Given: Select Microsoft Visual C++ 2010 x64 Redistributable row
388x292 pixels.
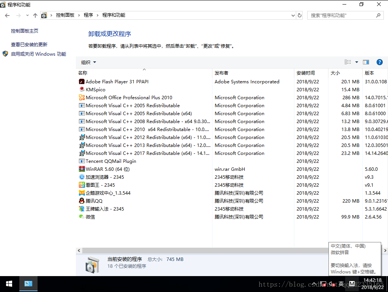Looking at the screenshot, I should [x=232, y=129].
